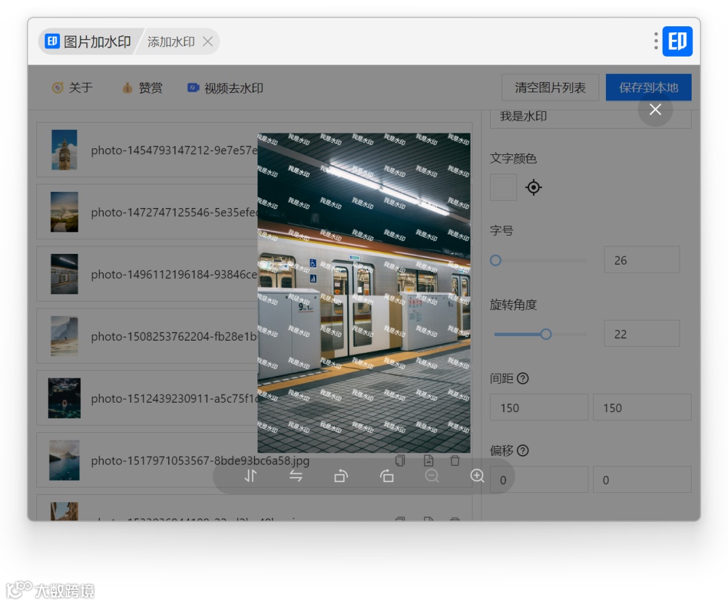
Task: Flip the preview image vertically
Action: (250, 476)
